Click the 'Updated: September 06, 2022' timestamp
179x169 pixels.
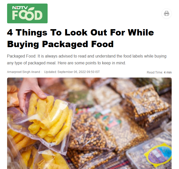click(65, 72)
